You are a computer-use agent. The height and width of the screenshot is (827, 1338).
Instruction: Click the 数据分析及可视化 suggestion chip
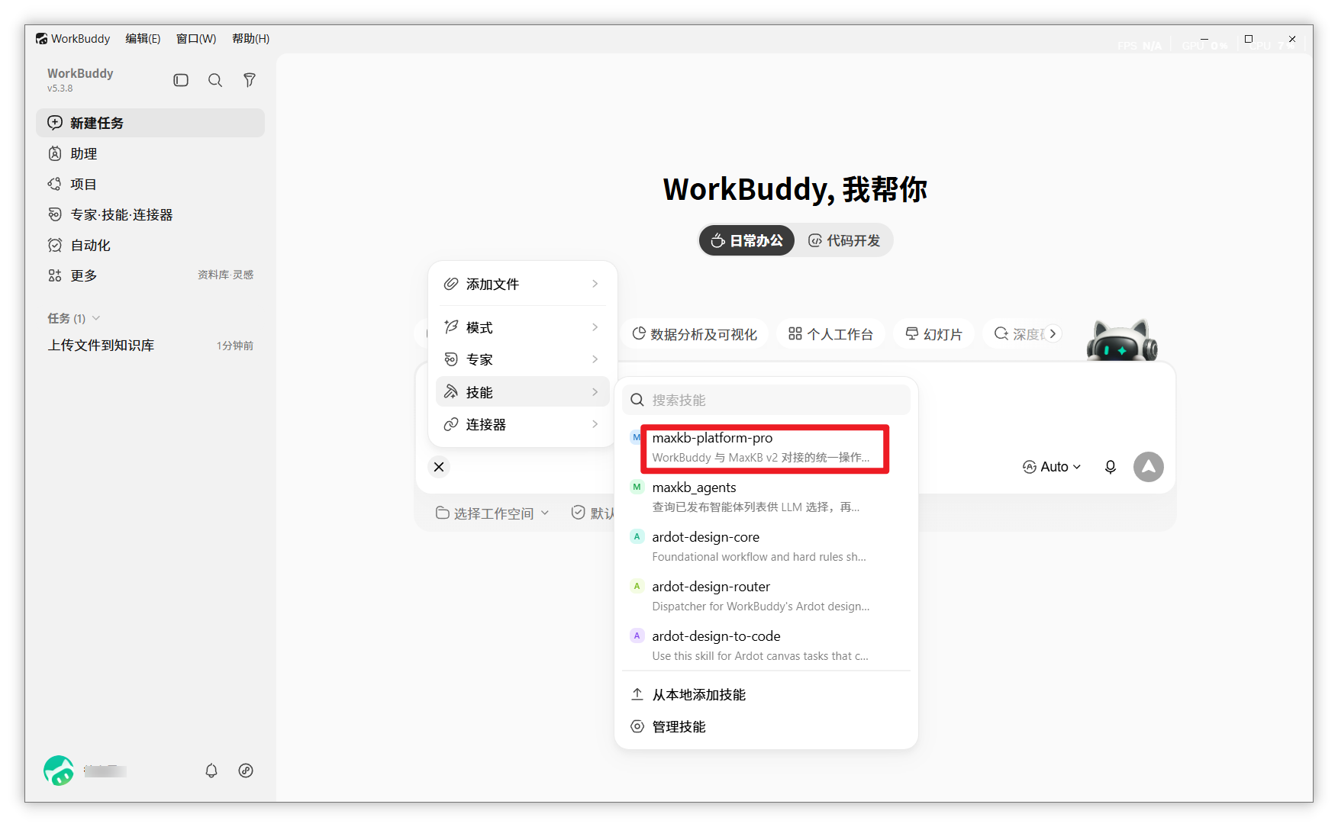coord(695,334)
